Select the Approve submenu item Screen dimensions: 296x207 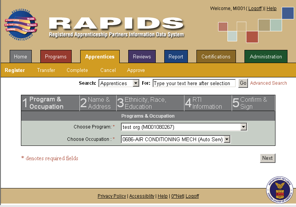click(136, 70)
